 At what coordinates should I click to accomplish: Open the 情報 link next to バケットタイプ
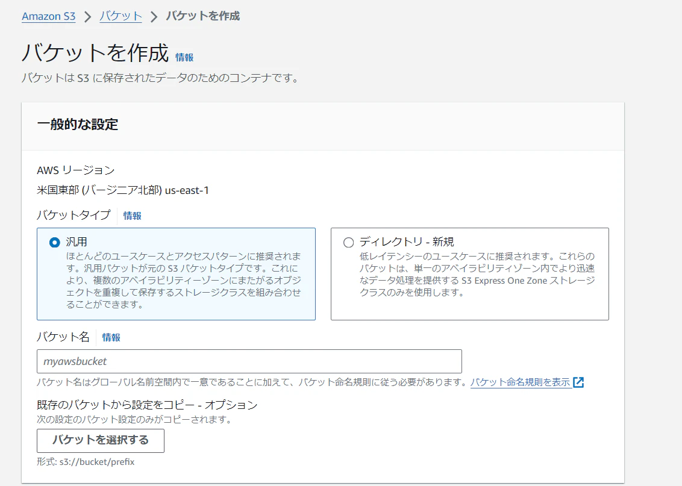[x=132, y=216]
